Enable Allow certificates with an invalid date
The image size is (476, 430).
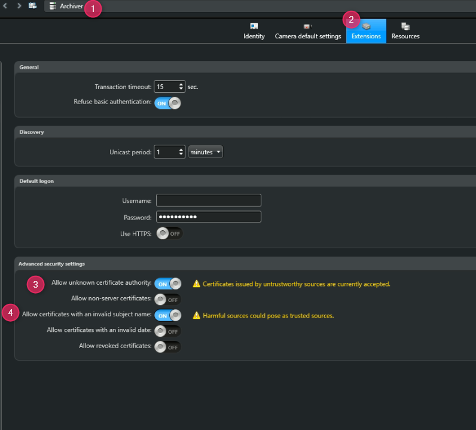[x=167, y=331]
